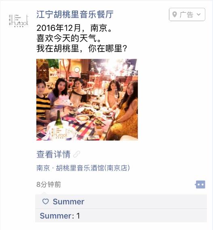View the restaurant group photo
Screen dimensions: 213x230
[x=87, y=100]
